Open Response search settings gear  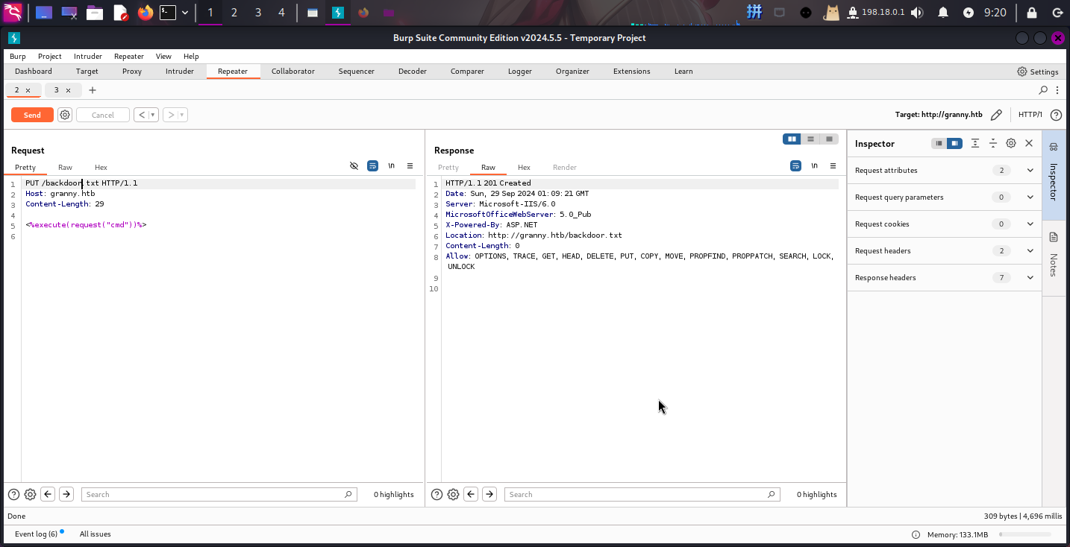tap(453, 494)
